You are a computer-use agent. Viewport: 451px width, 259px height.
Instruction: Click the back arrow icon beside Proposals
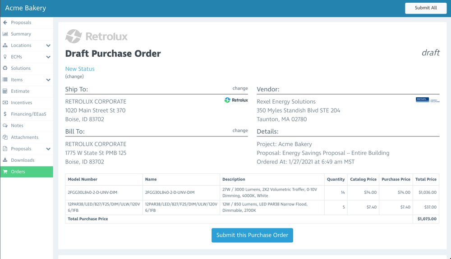5,23
